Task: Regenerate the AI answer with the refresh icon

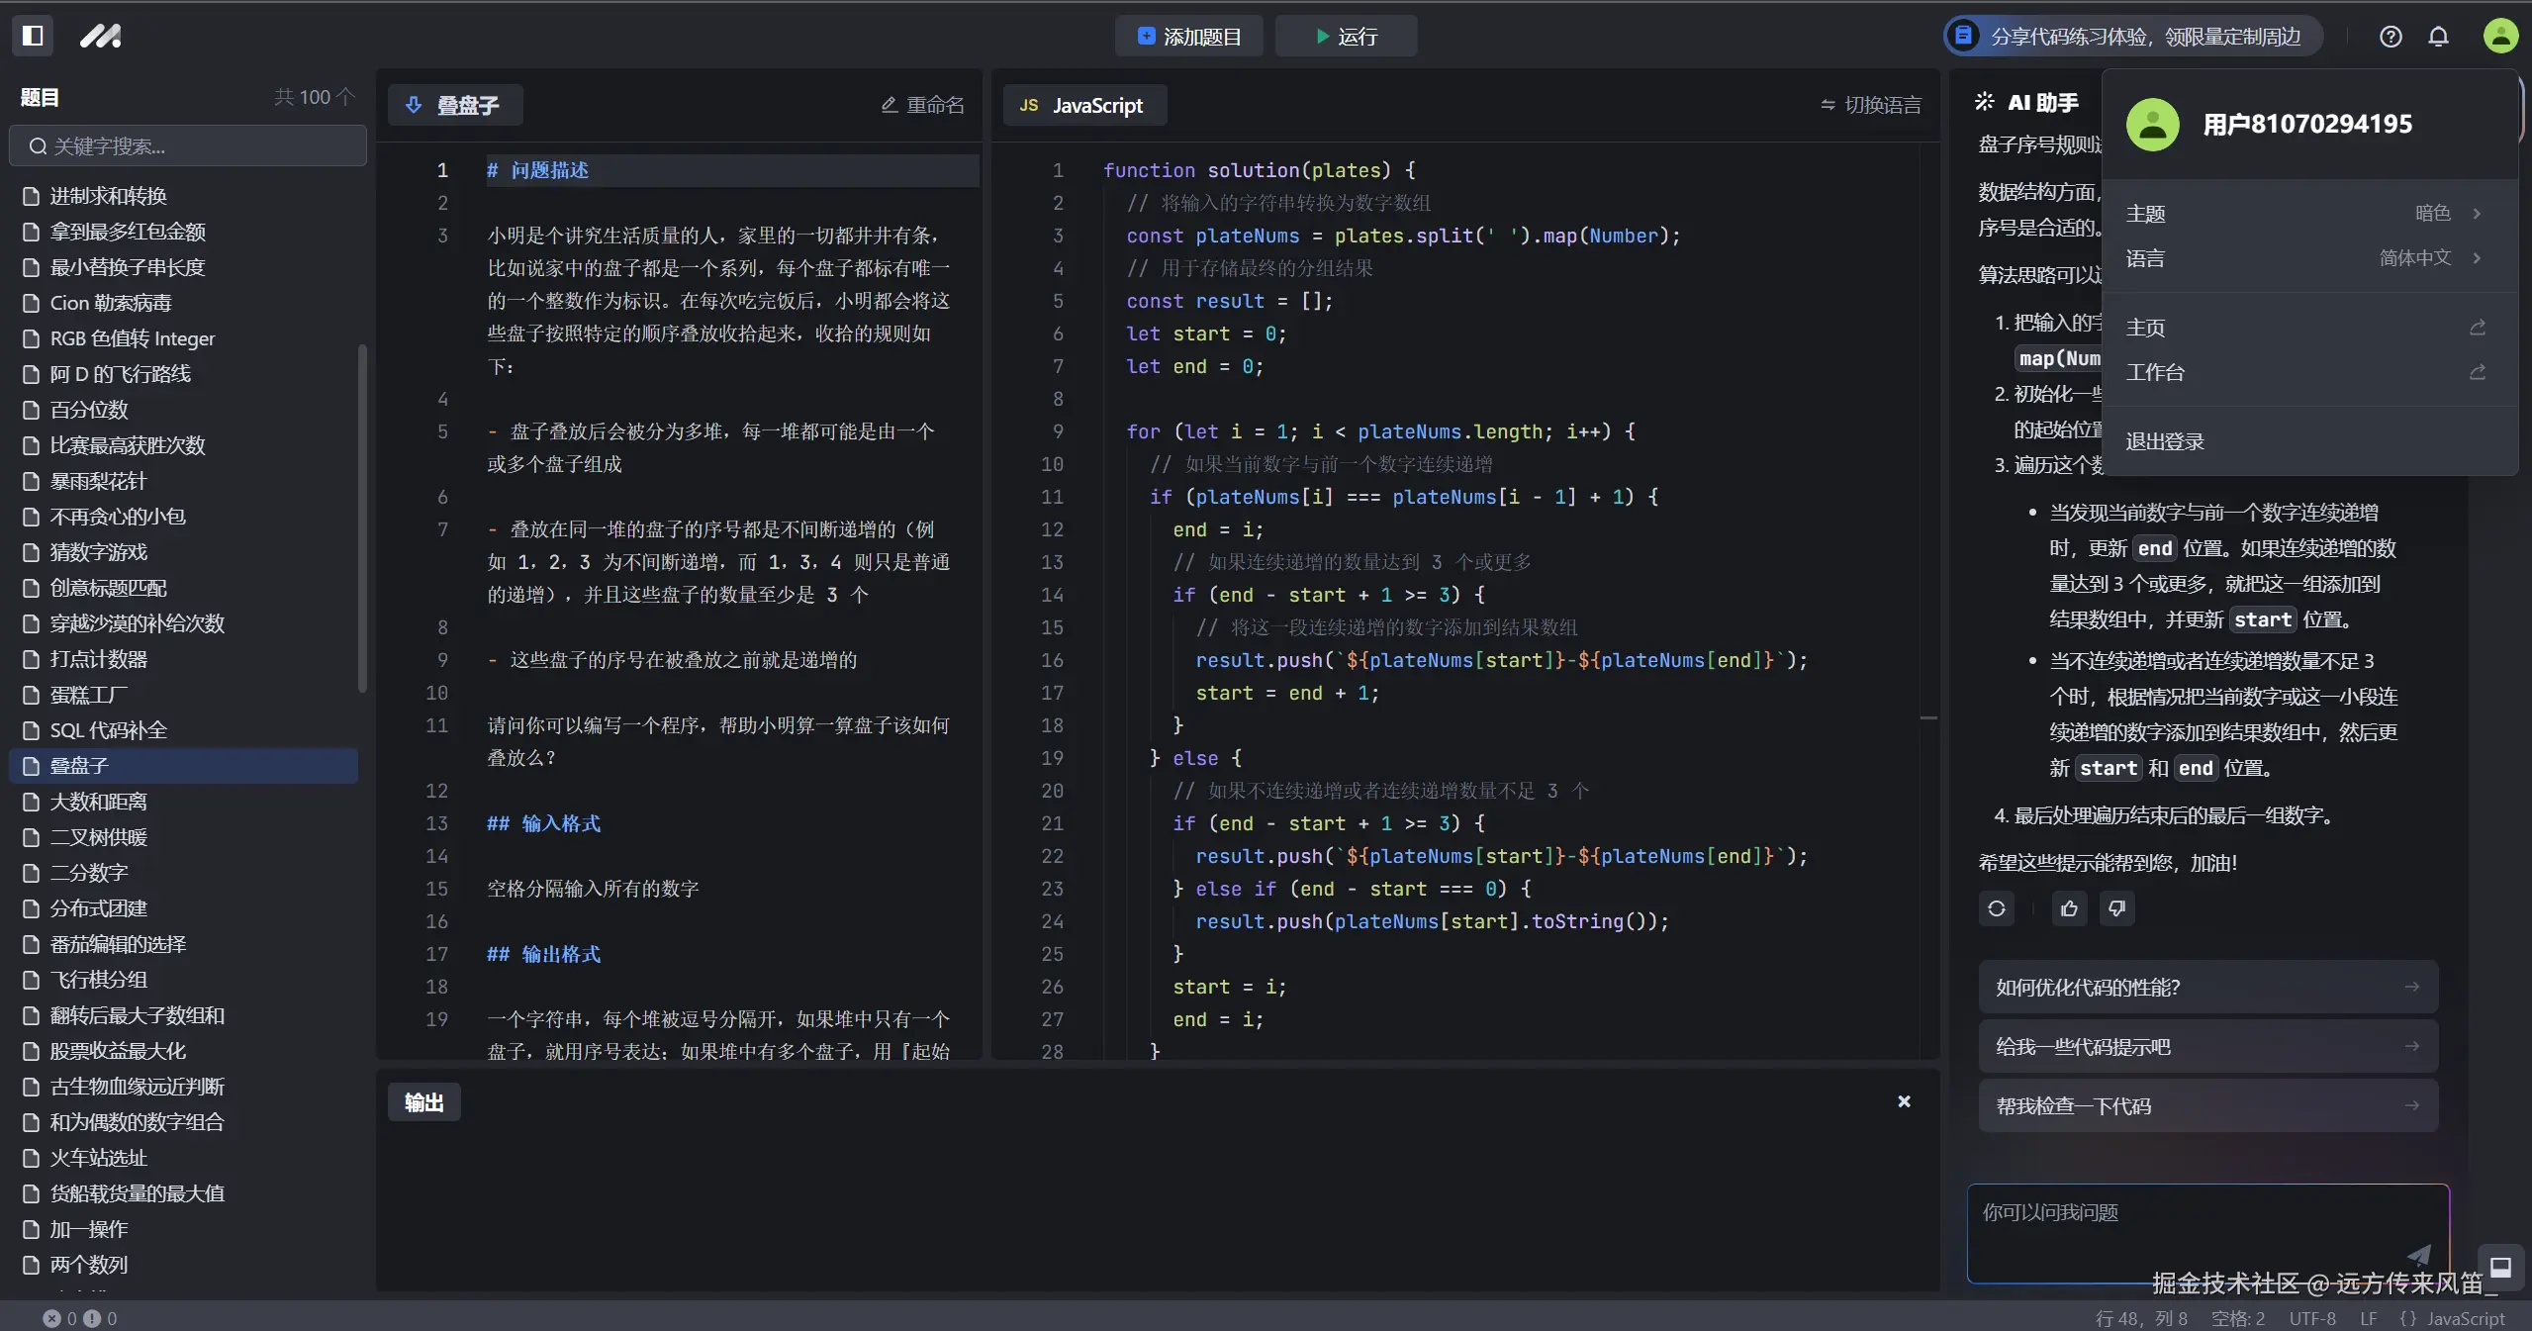Action: pyautogui.click(x=1997, y=907)
